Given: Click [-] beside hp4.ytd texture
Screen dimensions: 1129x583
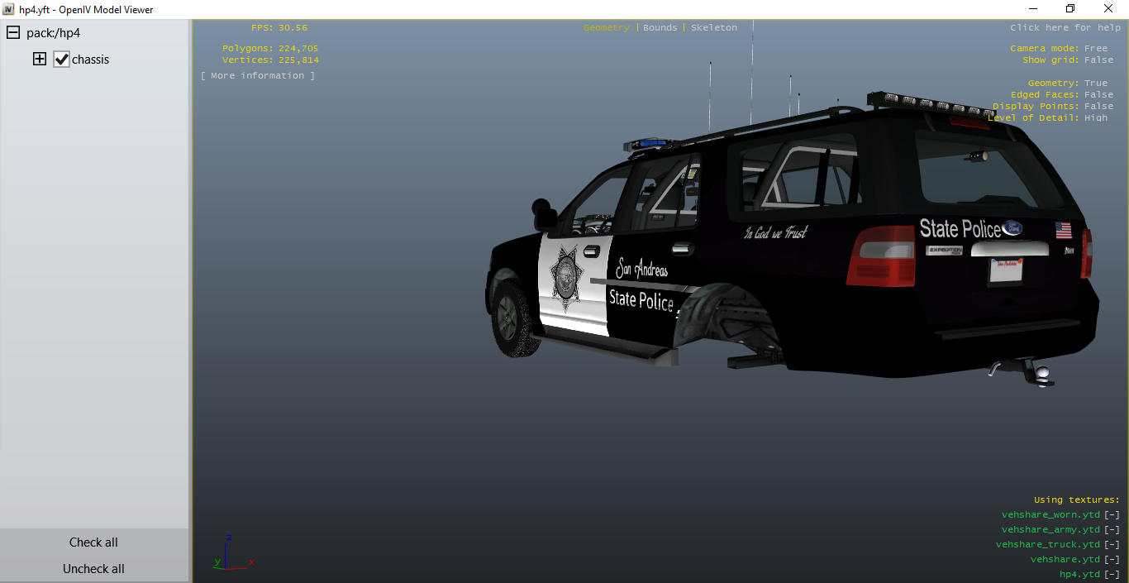Looking at the screenshot, I should pos(1112,575).
